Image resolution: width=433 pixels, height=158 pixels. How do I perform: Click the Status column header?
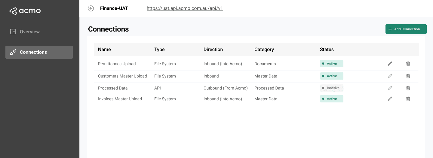click(x=327, y=50)
